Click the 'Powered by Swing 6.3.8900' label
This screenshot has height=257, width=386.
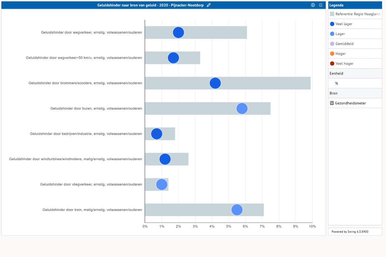(x=350, y=232)
